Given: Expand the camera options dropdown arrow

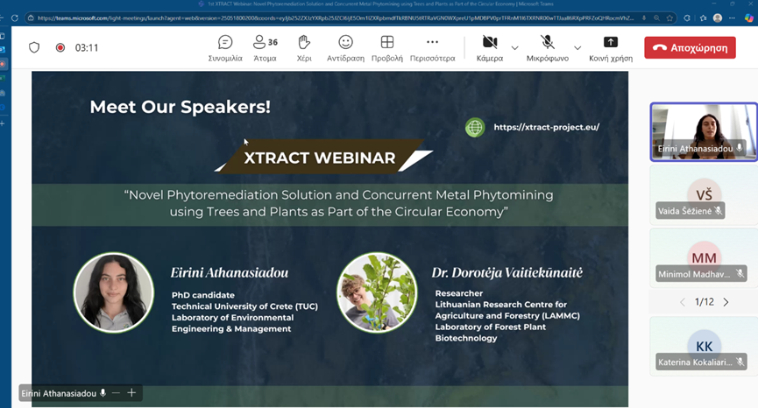Looking at the screenshot, I should [514, 47].
